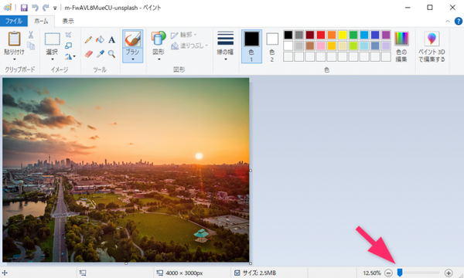Select the Fill bucket tool
Image resolution: width=464 pixels, height=278 pixels.
[x=100, y=39]
